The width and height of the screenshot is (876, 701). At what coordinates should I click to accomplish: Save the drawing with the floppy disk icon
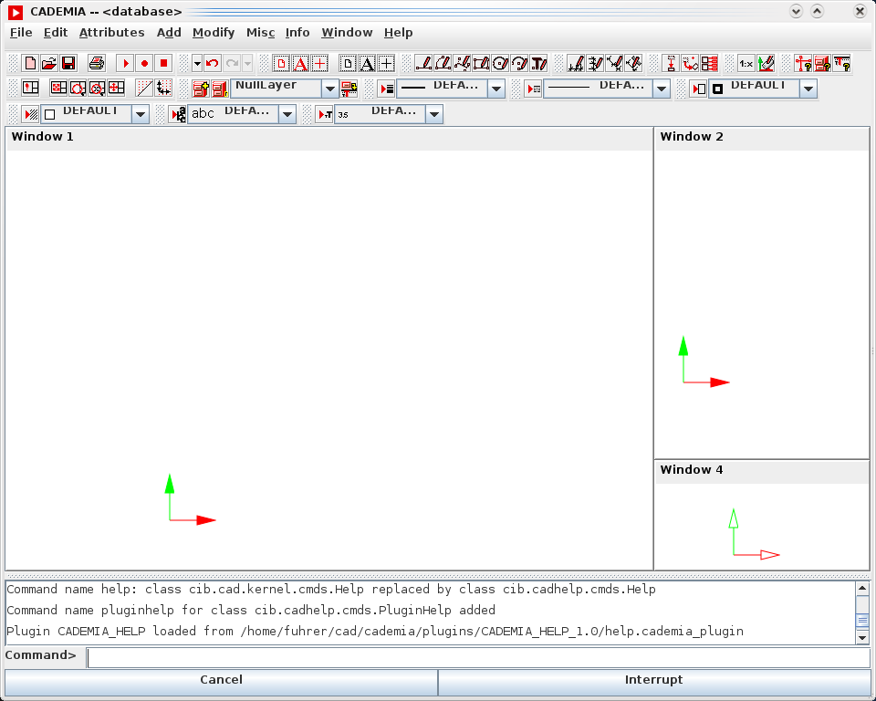click(x=68, y=64)
